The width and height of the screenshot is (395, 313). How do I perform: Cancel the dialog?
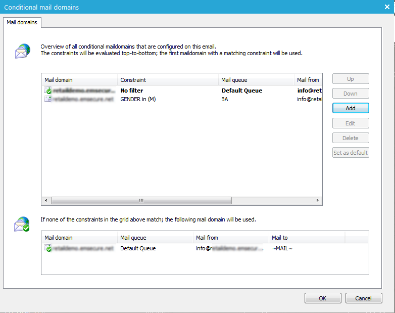tap(363, 298)
